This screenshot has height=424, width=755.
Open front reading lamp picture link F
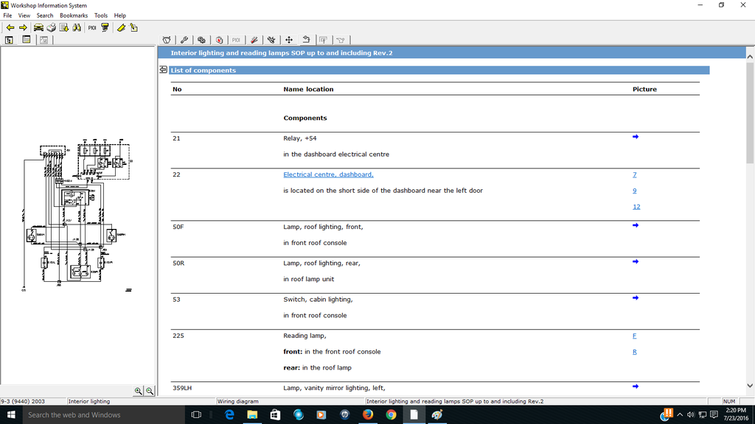click(x=634, y=336)
